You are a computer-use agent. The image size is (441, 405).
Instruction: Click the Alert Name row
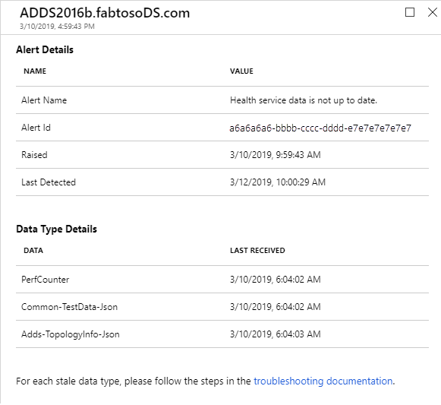pyautogui.click(x=222, y=100)
